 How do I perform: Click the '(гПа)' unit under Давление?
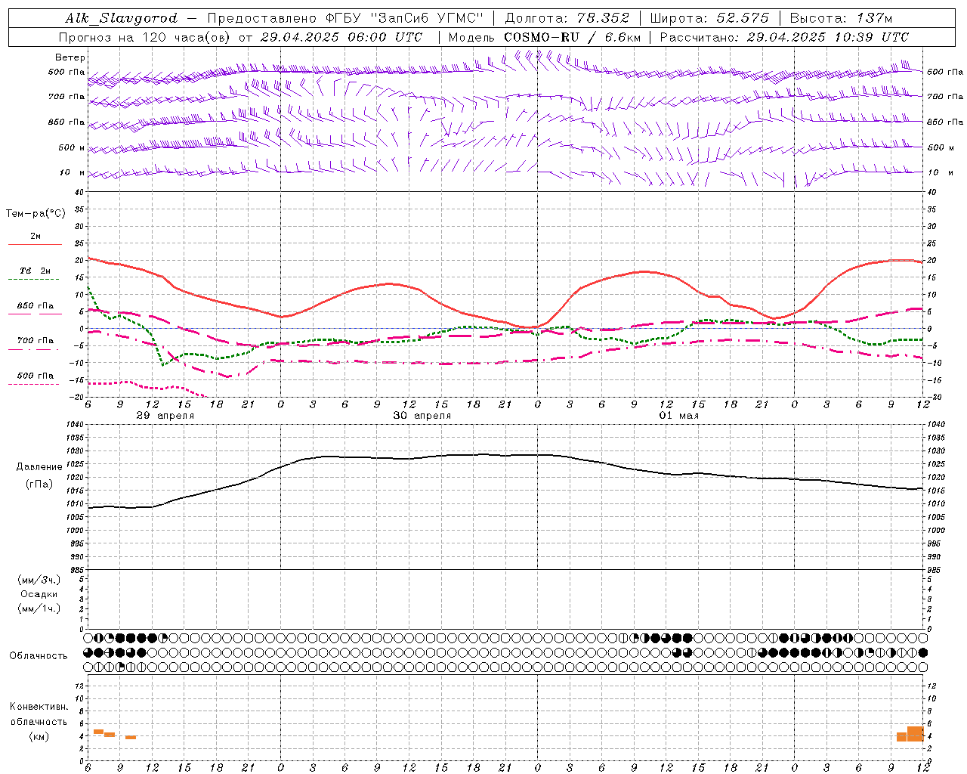coord(39,485)
